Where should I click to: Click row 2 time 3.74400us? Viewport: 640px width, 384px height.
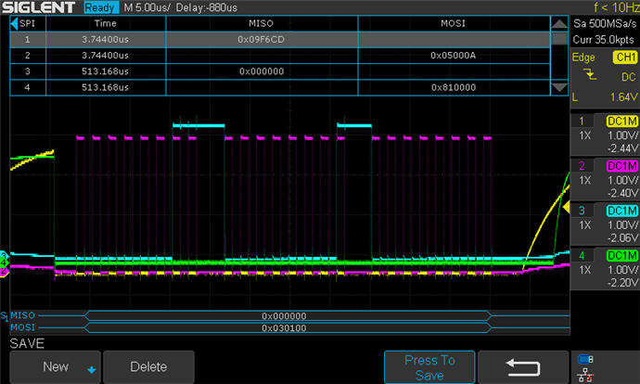tap(106, 56)
